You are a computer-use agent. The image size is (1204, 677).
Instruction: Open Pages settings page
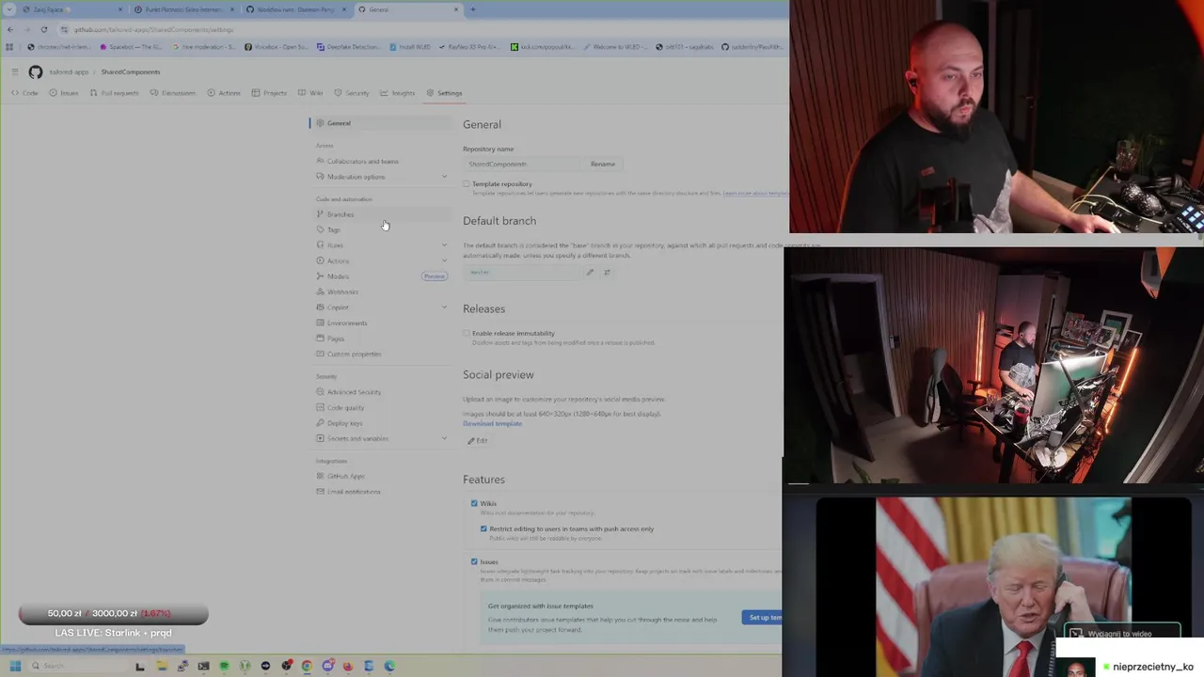click(381, 338)
